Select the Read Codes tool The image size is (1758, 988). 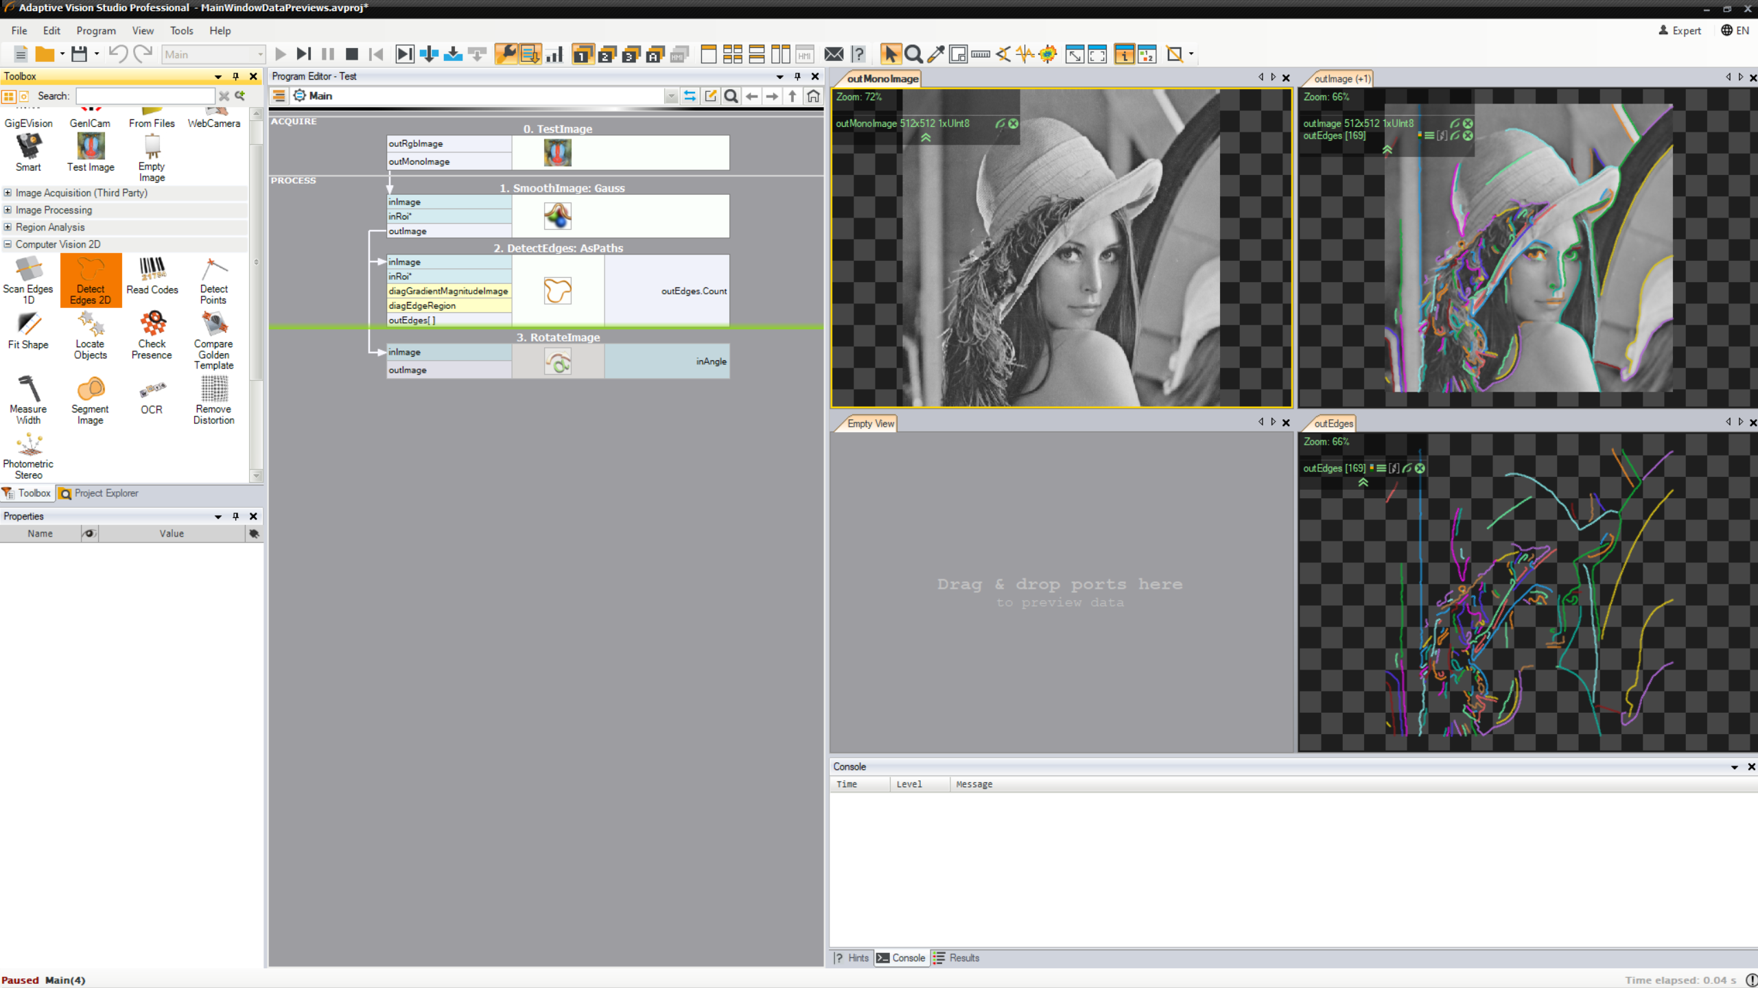tap(152, 276)
